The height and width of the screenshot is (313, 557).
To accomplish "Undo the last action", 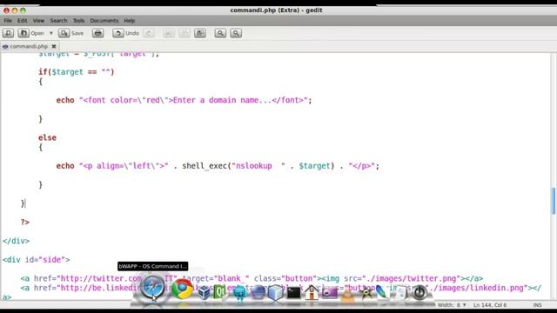I will pyautogui.click(x=126, y=33).
